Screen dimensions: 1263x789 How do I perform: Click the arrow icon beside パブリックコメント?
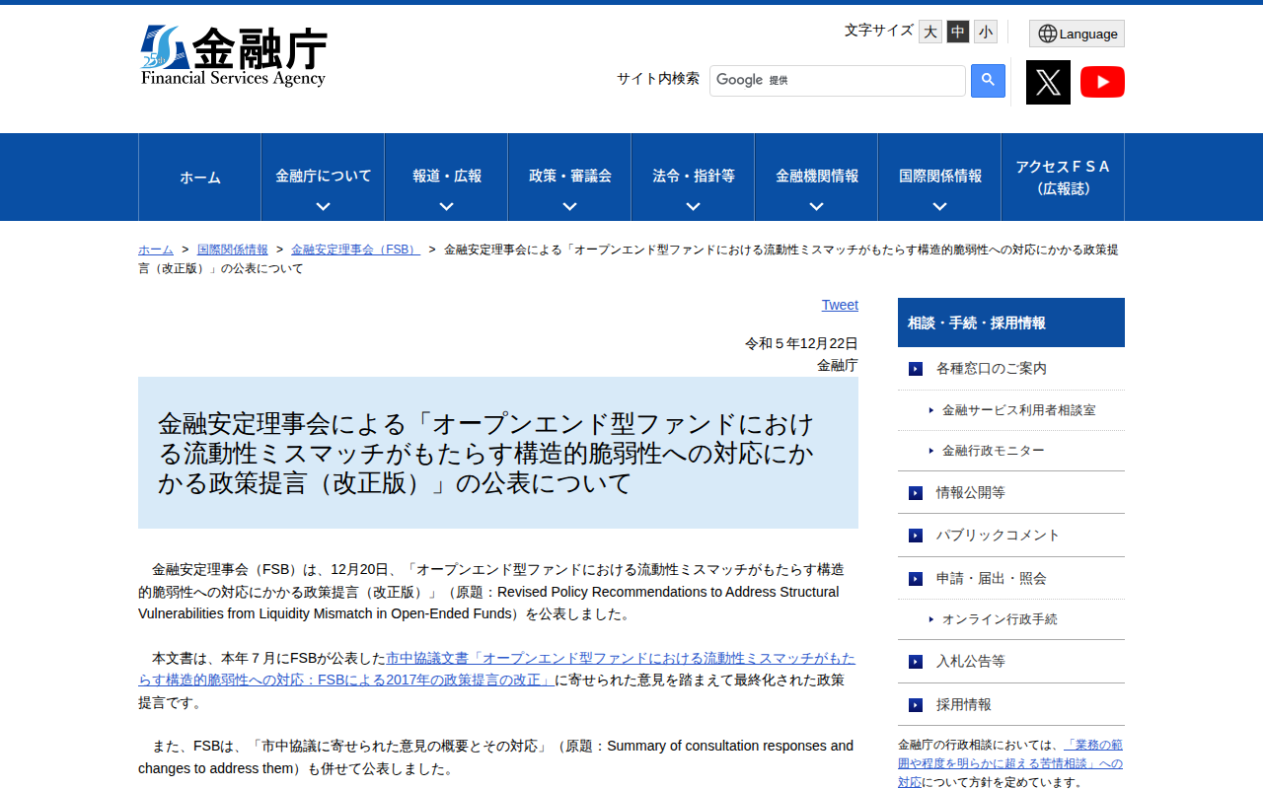pyautogui.click(x=914, y=535)
